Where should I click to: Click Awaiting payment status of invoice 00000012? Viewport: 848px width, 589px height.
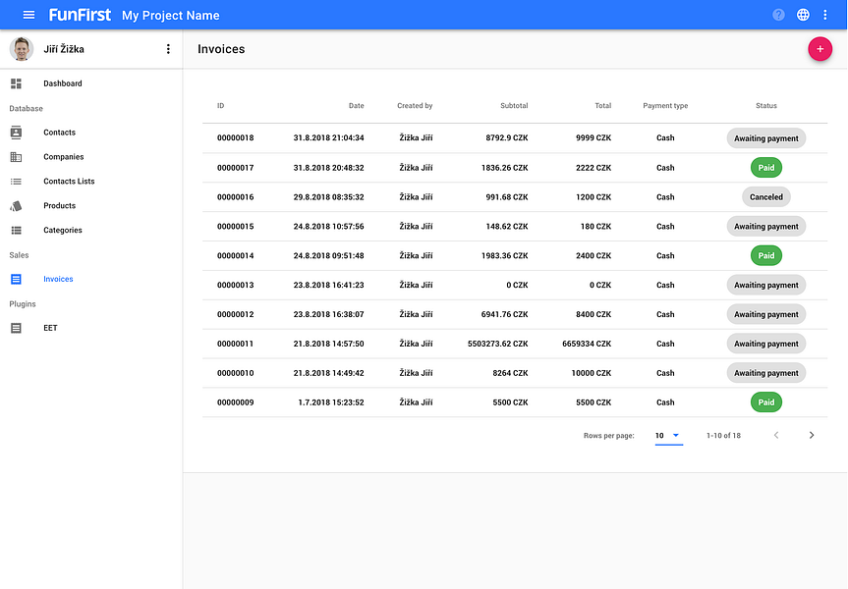tap(765, 314)
